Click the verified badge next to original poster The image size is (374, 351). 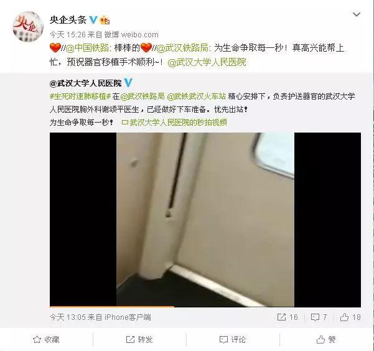[128, 83]
